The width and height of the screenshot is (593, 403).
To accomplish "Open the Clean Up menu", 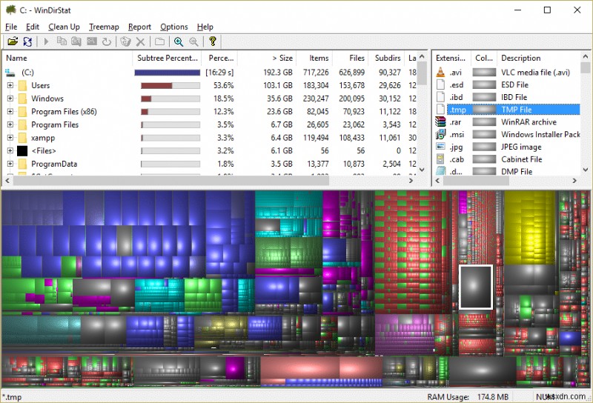I will coord(64,27).
